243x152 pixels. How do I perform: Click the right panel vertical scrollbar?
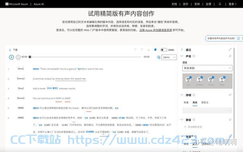pyautogui.click(x=234, y=93)
